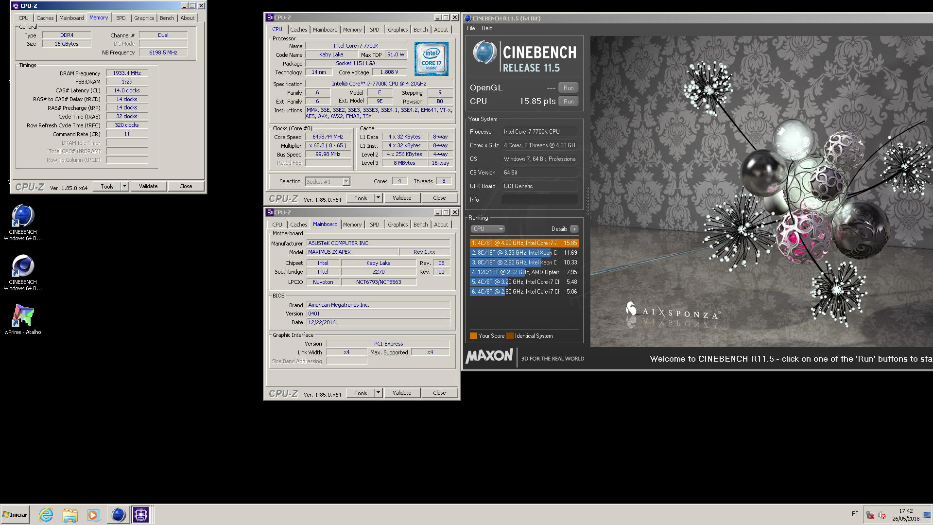Select Mainboard tab in CPU window
The height and width of the screenshot is (525, 933).
coord(325,30)
